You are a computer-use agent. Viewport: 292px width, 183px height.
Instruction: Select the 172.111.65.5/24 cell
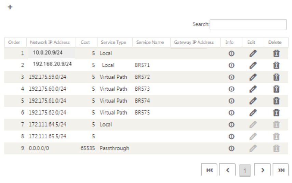(x=48, y=136)
